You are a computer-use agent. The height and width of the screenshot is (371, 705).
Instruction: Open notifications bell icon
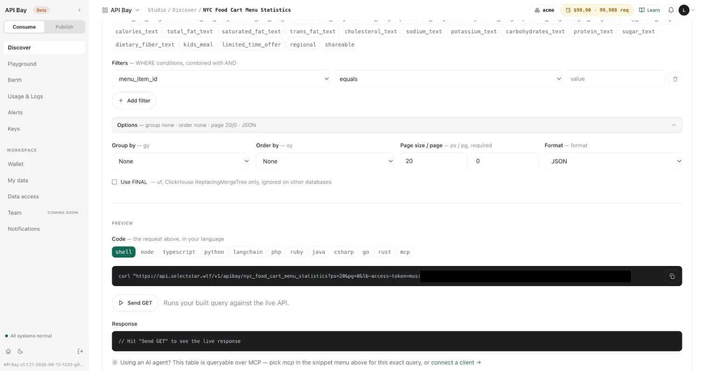click(671, 10)
